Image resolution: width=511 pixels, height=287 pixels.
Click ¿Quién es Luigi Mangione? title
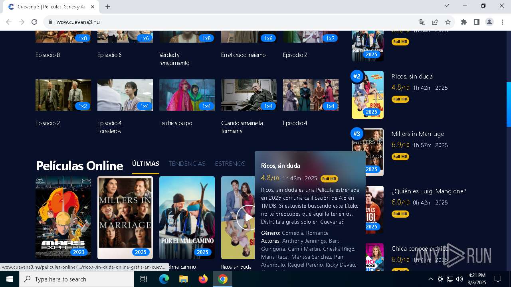click(429, 191)
